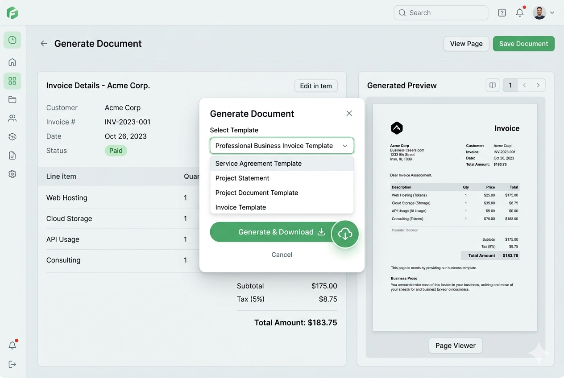Open Settings from the sidebar gear
Image resolution: width=564 pixels, height=378 pixels.
coord(12,174)
